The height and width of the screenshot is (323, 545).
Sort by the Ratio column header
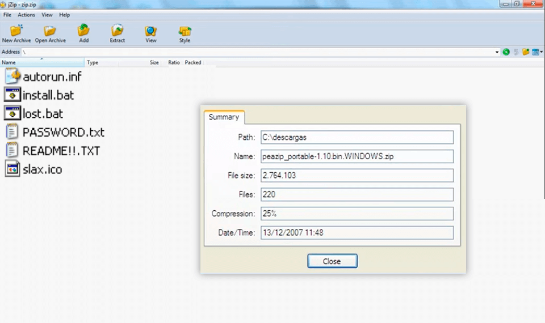tap(171, 62)
